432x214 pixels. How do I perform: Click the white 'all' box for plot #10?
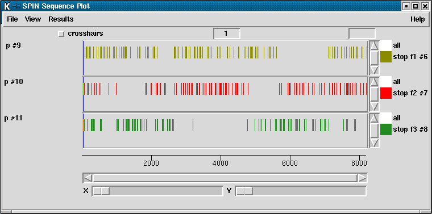click(x=386, y=82)
